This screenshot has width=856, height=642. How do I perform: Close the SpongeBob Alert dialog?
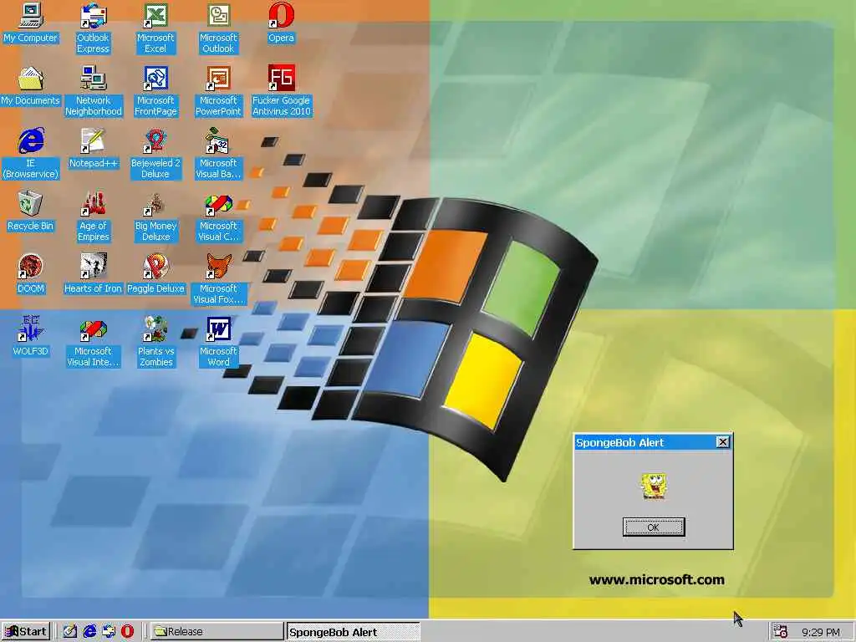(723, 442)
